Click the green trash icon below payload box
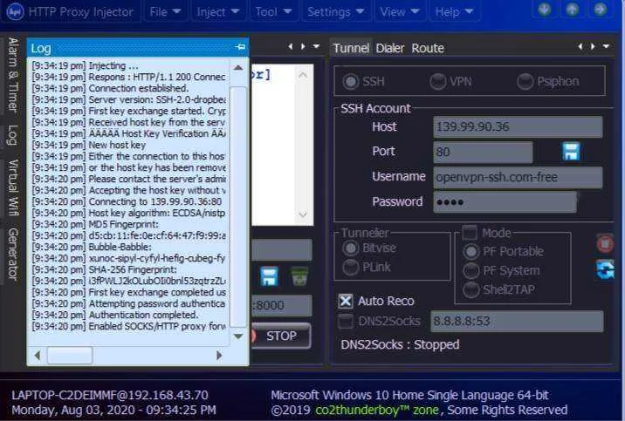This screenshot has width=625, height=421. tap(299, 276)
